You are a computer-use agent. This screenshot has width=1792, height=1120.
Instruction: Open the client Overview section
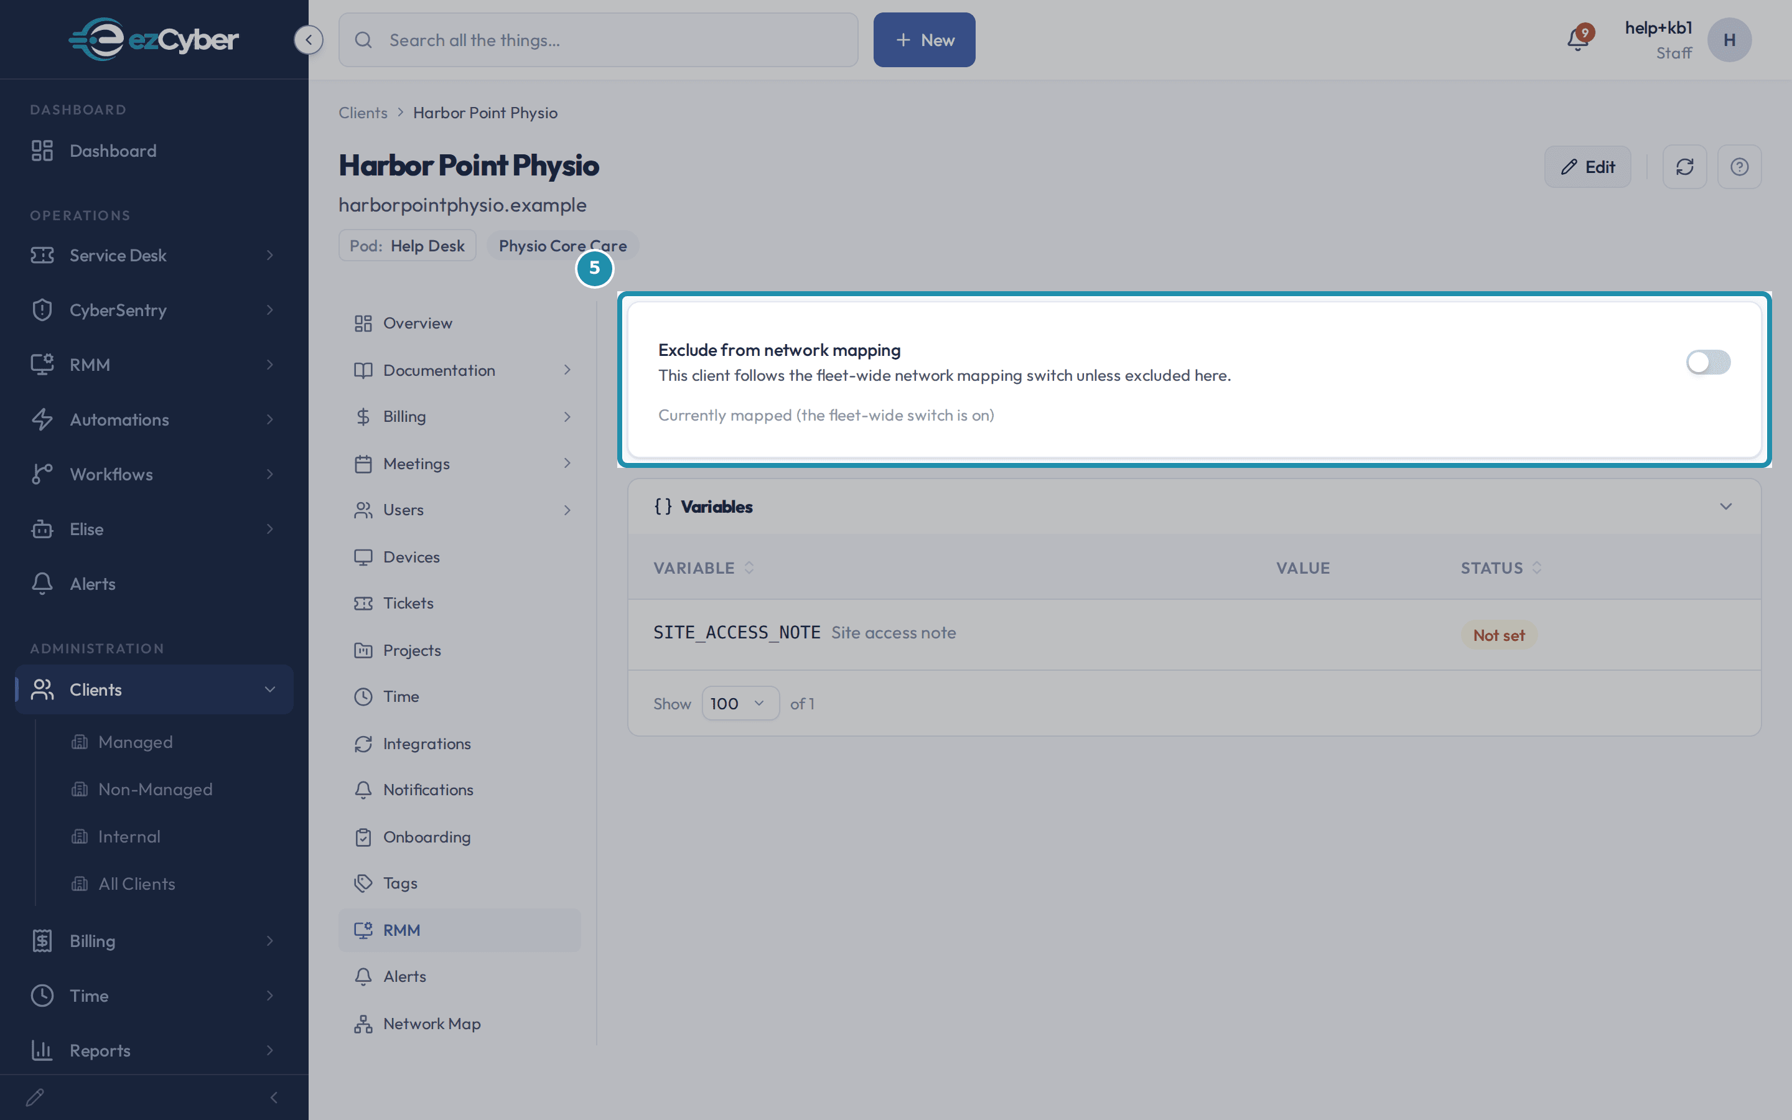(459, 323)
